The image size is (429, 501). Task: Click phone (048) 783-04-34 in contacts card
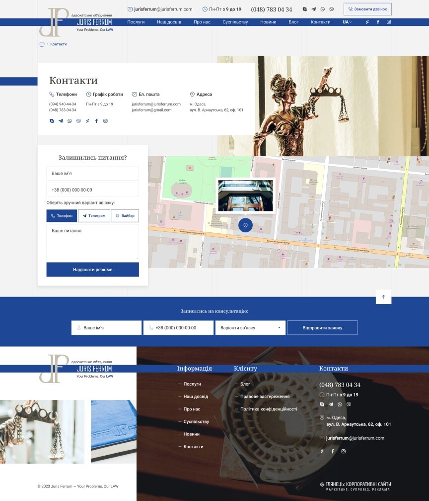tap(63, 110)
